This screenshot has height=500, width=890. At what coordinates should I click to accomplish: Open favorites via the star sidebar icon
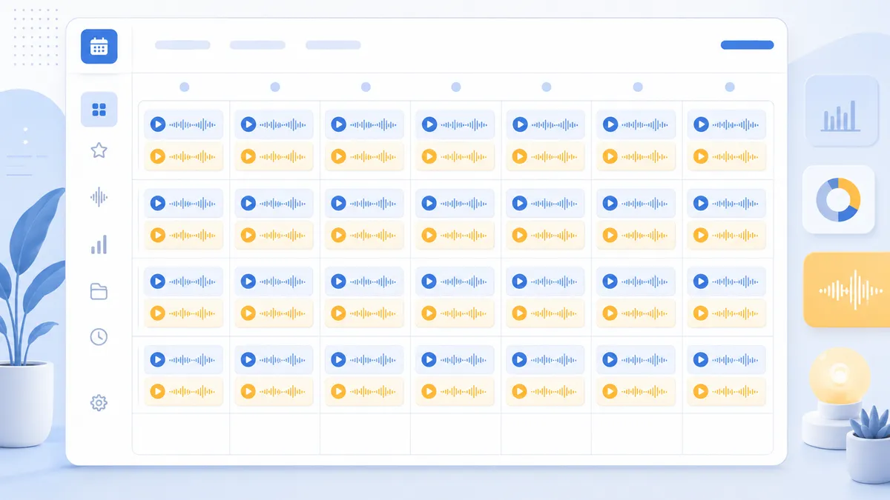click(x=99, y=150)
